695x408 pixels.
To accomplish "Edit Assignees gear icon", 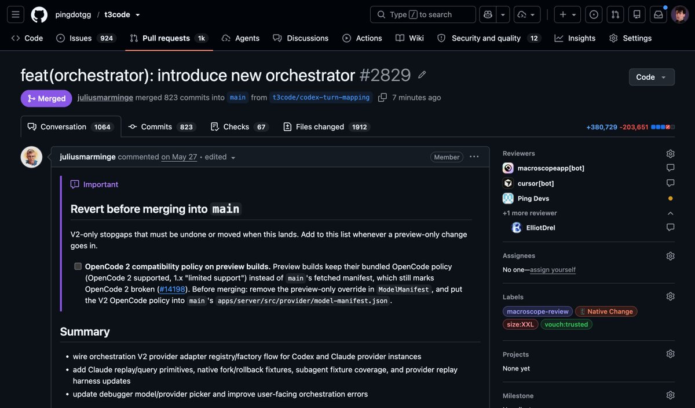I will coord(670,256).
